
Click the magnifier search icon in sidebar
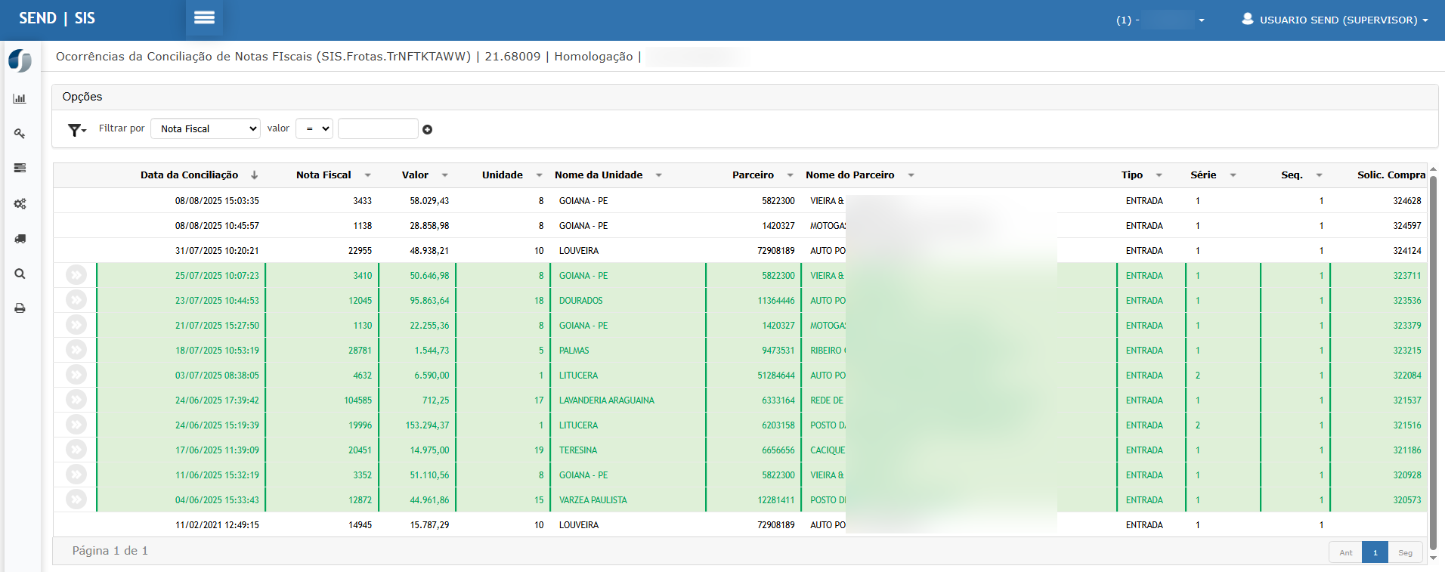[20, 274]
